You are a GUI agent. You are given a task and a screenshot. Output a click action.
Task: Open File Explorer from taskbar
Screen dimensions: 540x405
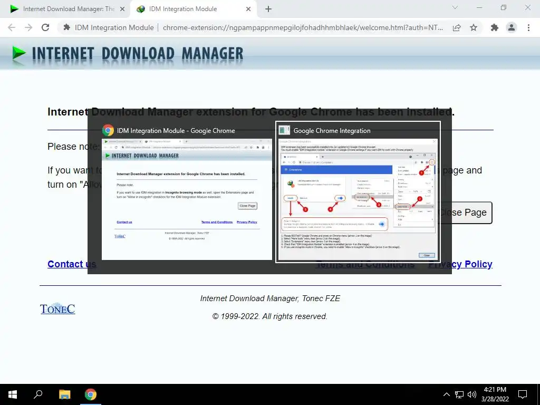[65, 394]
